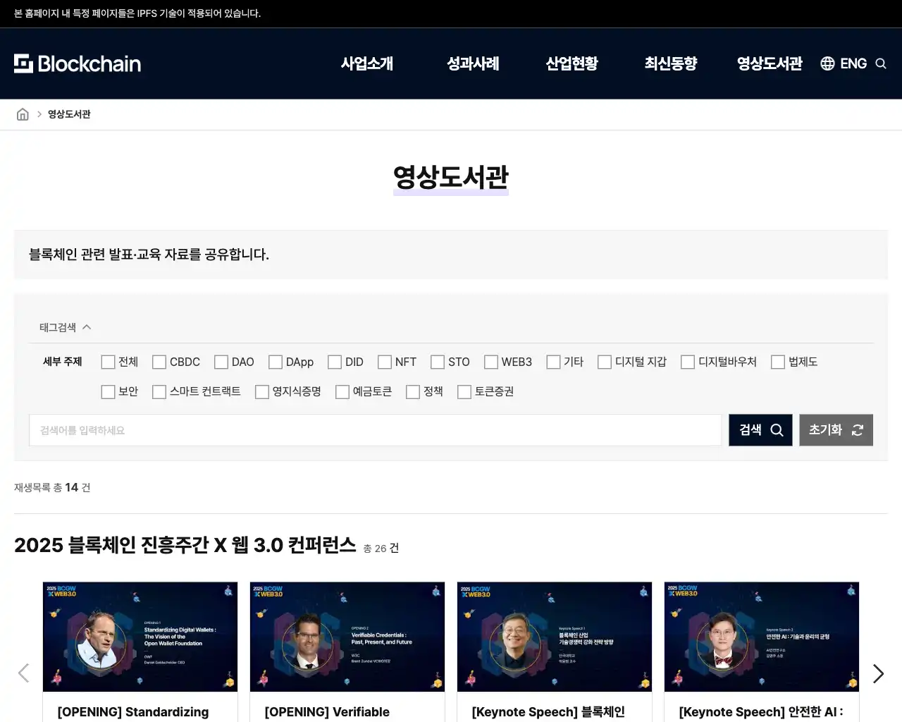Switch site language to ENG

(x=853, y=63)
